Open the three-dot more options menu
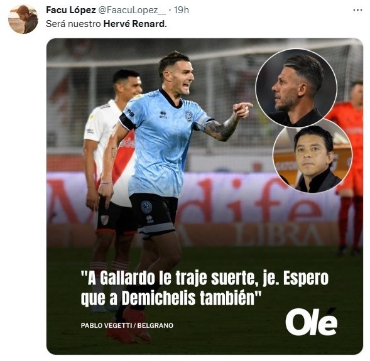Viewport: 370px width, 361px height. (357, 10)
